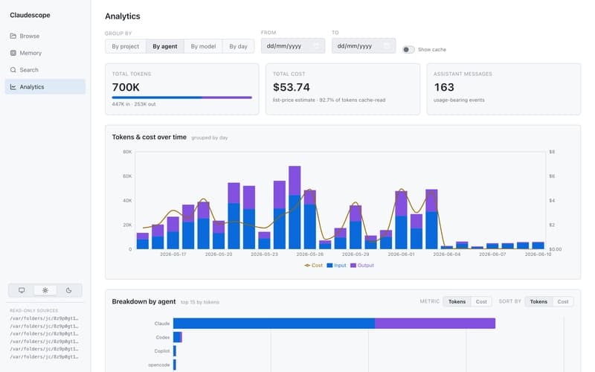Click the Analytics page heading
The width and height of the screenshot is (595, 372).
coord(123,16)
